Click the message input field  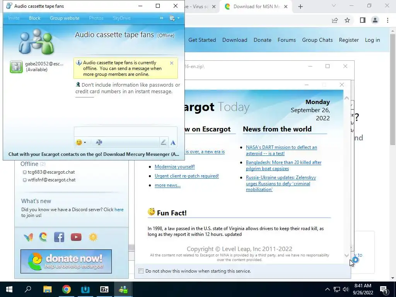point(126,132)
